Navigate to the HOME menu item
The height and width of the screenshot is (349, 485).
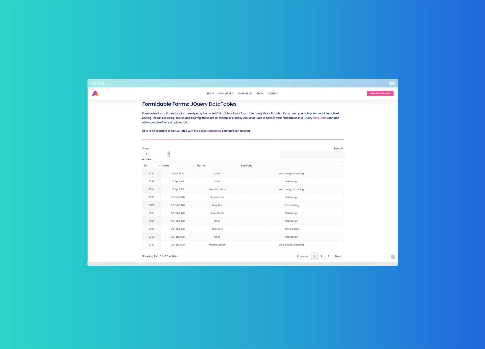tap(210, 93)
